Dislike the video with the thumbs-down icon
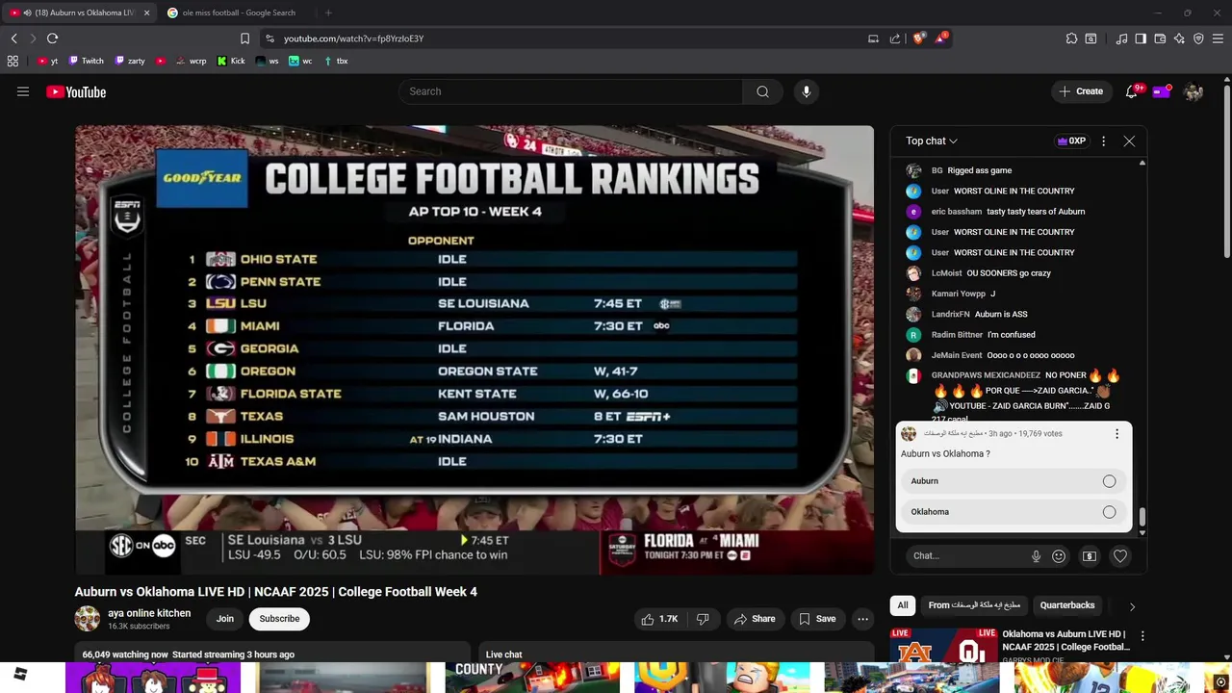Image resolution: width=1232 pixels, height=693 pixels. pyautogui.click(x=703, y=619)
